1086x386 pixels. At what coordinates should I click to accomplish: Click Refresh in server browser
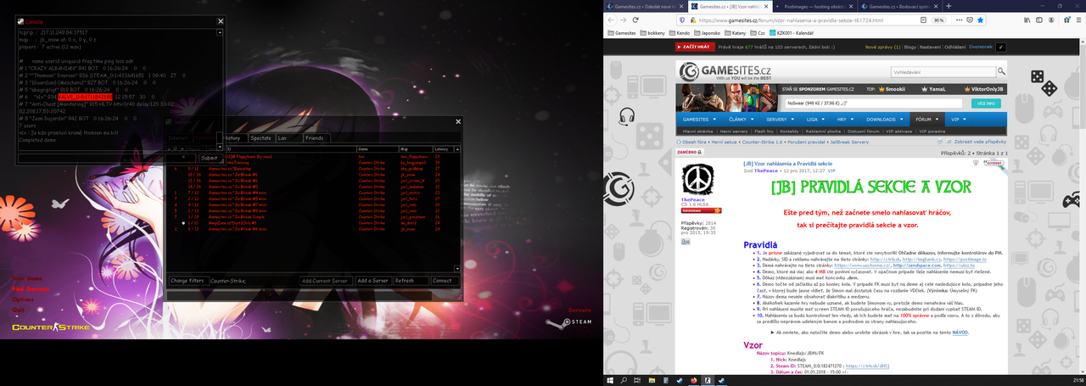(x=410, y=281)
